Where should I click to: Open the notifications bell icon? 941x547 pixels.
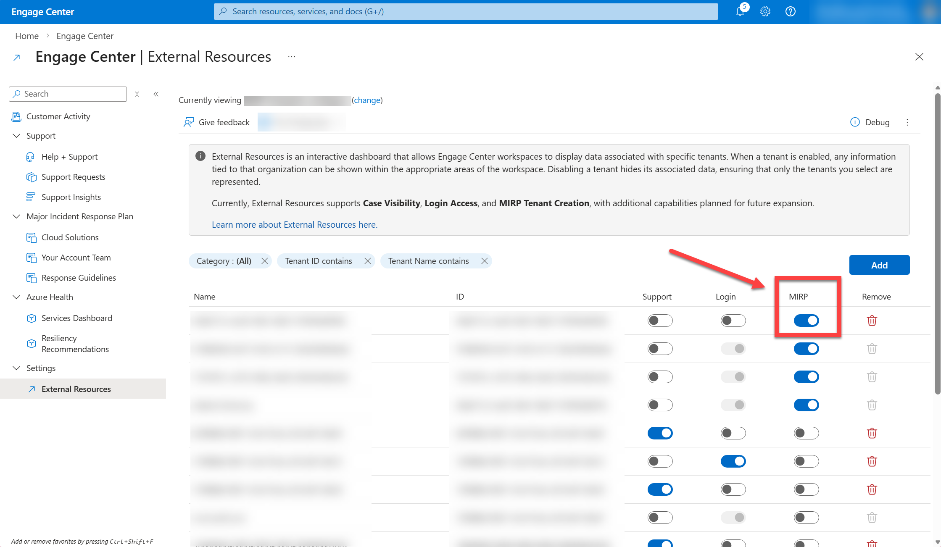coord(740,11)
